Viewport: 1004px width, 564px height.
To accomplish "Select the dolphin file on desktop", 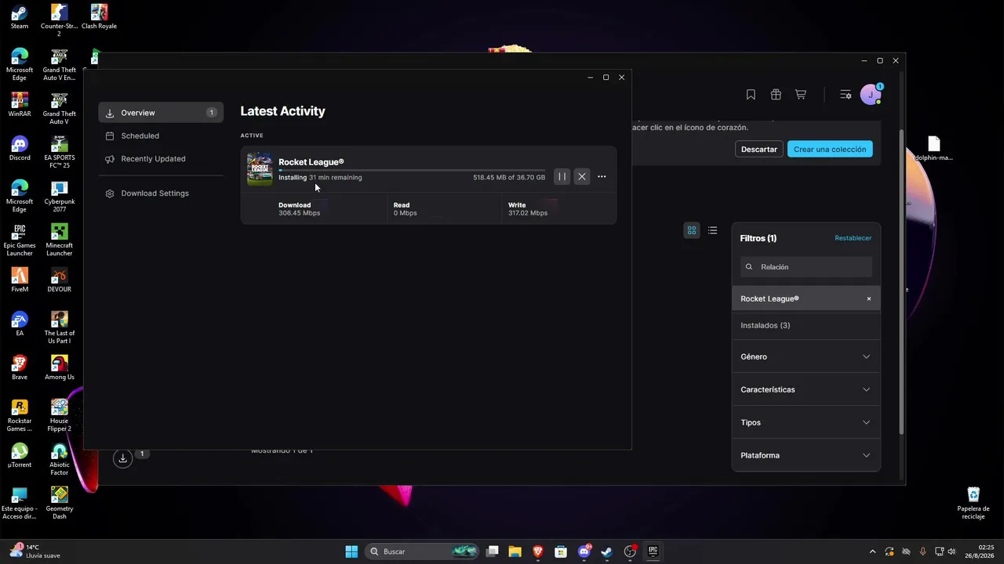I will [x=933, y=148].
